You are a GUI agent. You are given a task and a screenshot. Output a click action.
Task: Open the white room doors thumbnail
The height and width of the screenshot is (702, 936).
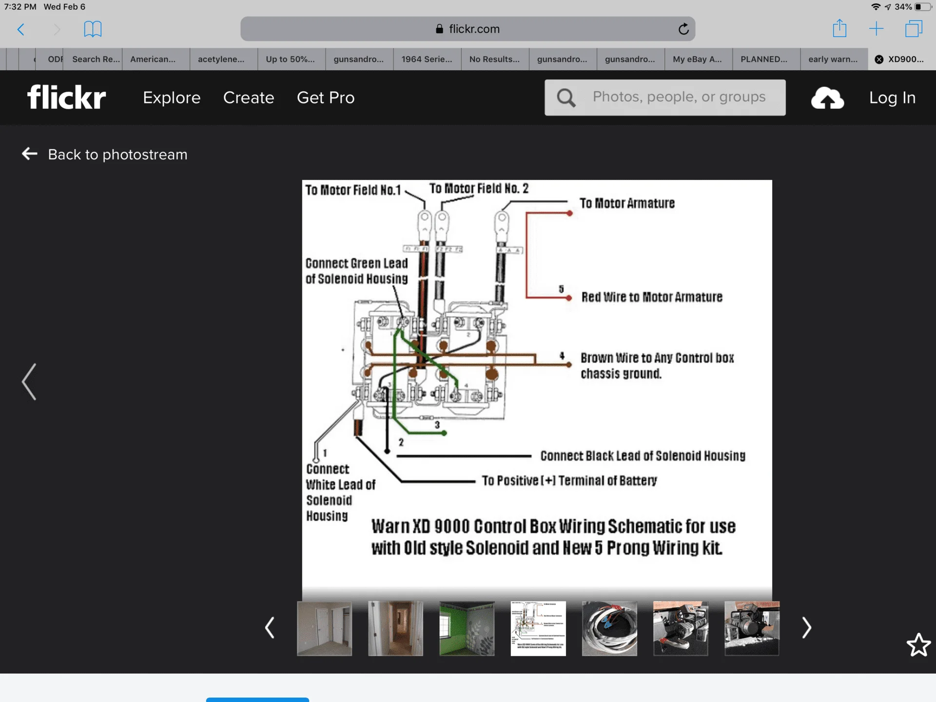pos(324,628)
